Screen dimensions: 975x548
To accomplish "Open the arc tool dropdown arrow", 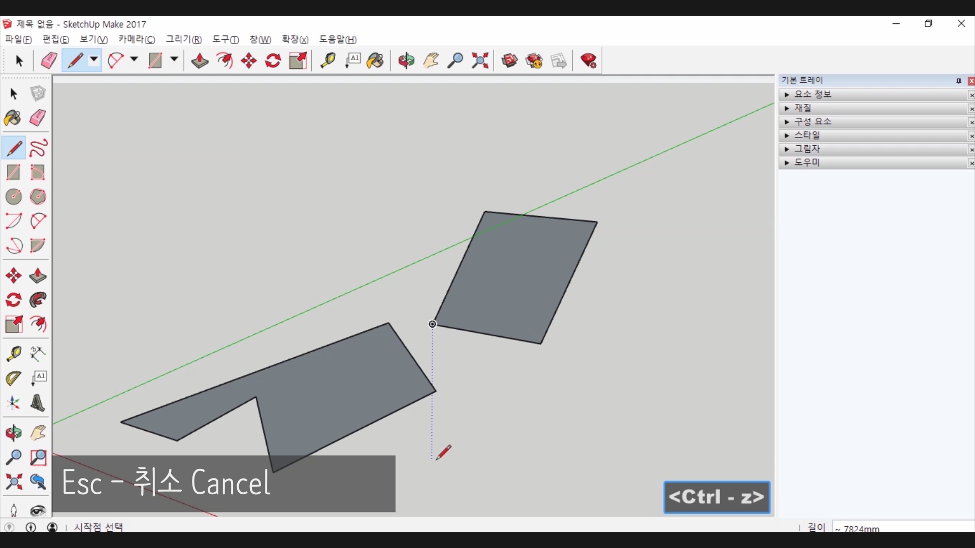I will point(134,60).
